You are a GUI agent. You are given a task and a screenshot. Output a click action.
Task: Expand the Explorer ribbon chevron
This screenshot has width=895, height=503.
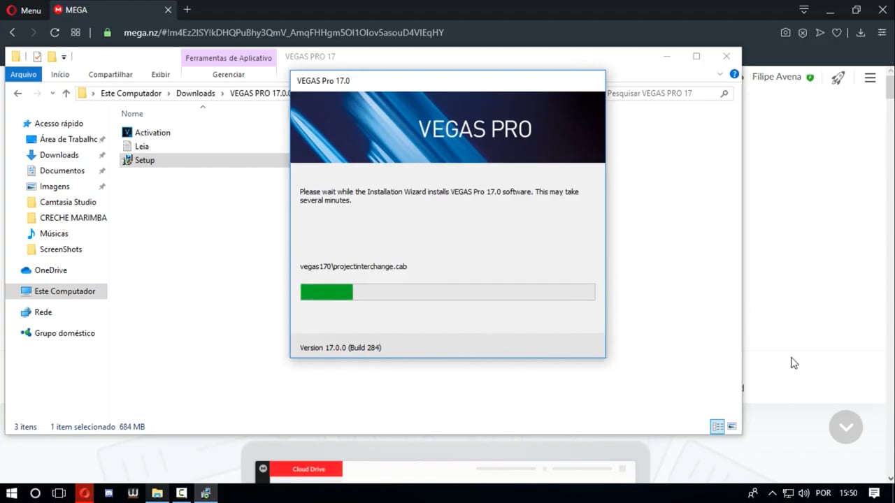pyautogui.click(x=720, y=74)
